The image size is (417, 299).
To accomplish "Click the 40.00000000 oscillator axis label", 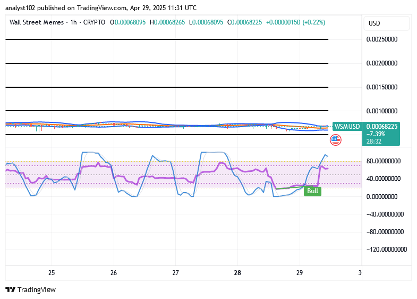I will pos(384,179).
